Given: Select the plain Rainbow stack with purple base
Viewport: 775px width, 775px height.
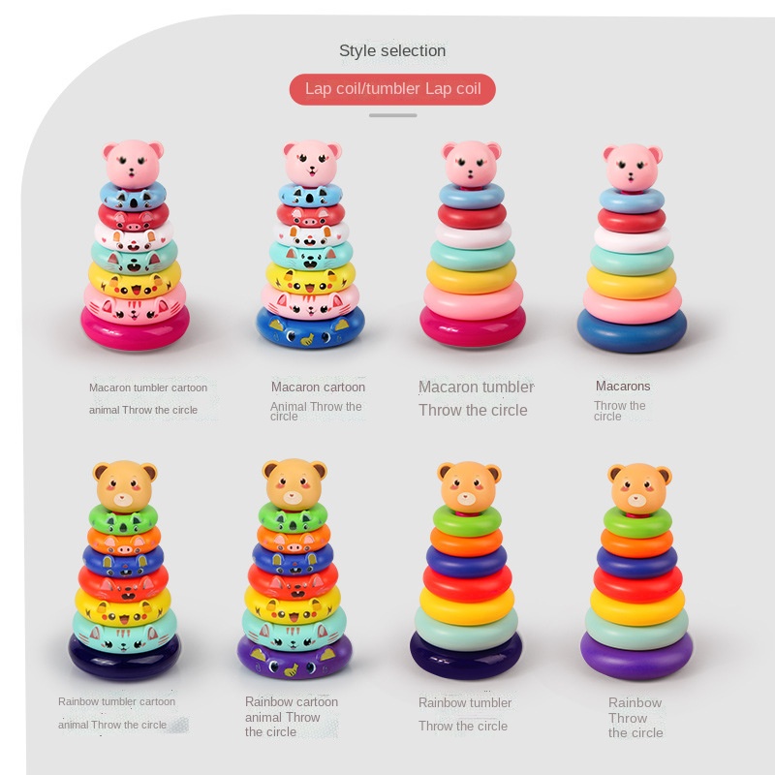Looking at the screenshot, I should [636, 572].
